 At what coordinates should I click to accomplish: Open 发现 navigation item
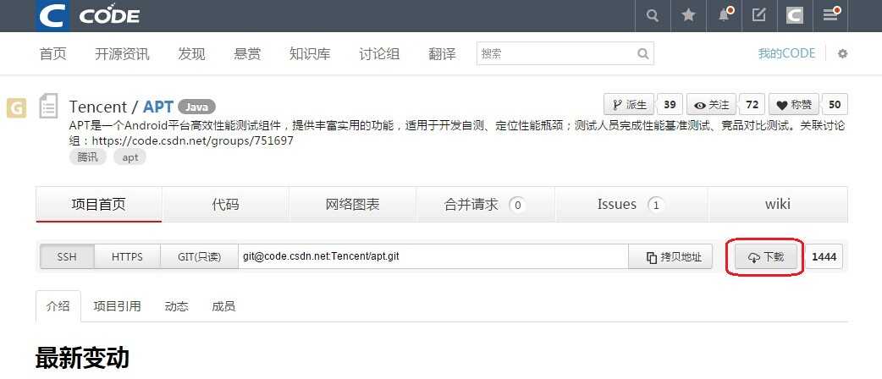pyautogui.click(x=192, y=54)
